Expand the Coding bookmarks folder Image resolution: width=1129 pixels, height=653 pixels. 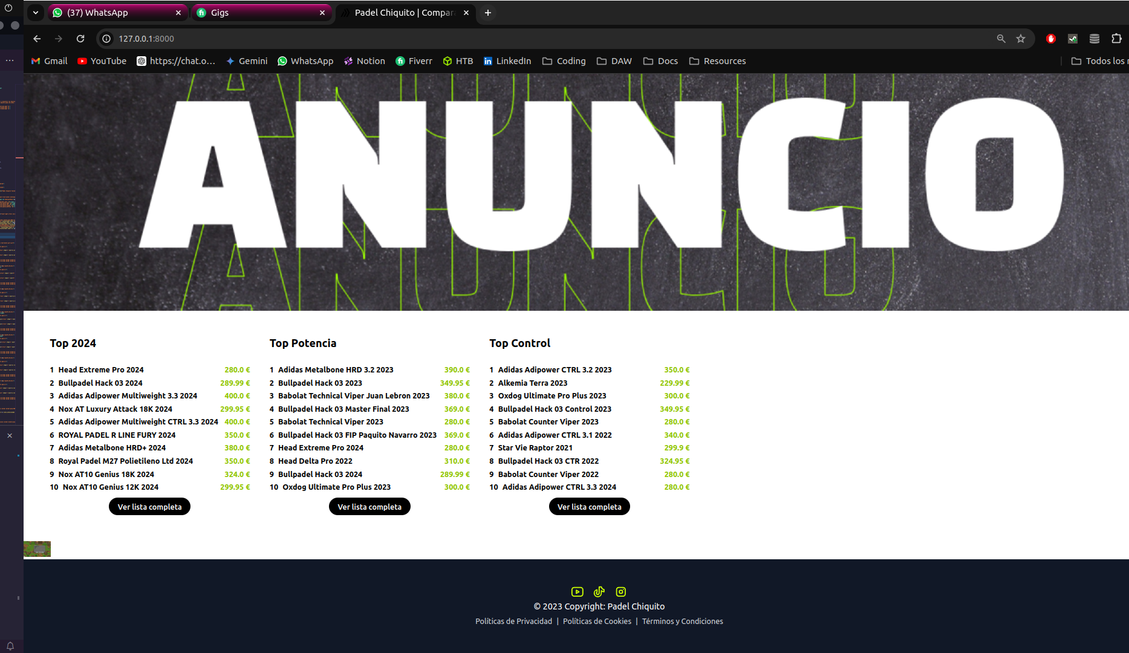coord(564,61)
